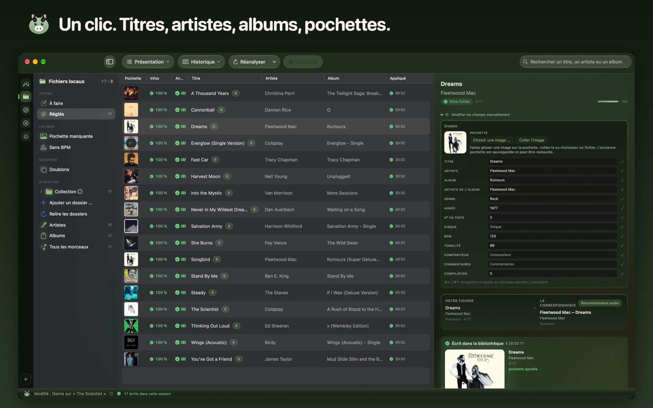The height and width of the screenshot is (408, 653).
Task: Toggle the checkmark beside the Genre field
Action: click(622, 199)
